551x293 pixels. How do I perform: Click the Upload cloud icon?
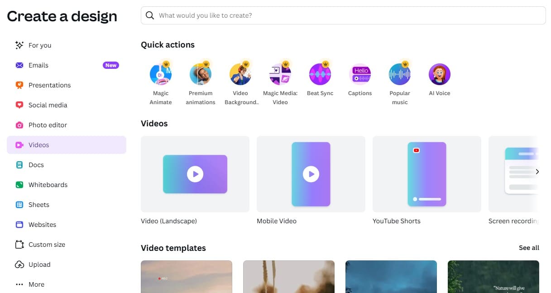point(19,264)
